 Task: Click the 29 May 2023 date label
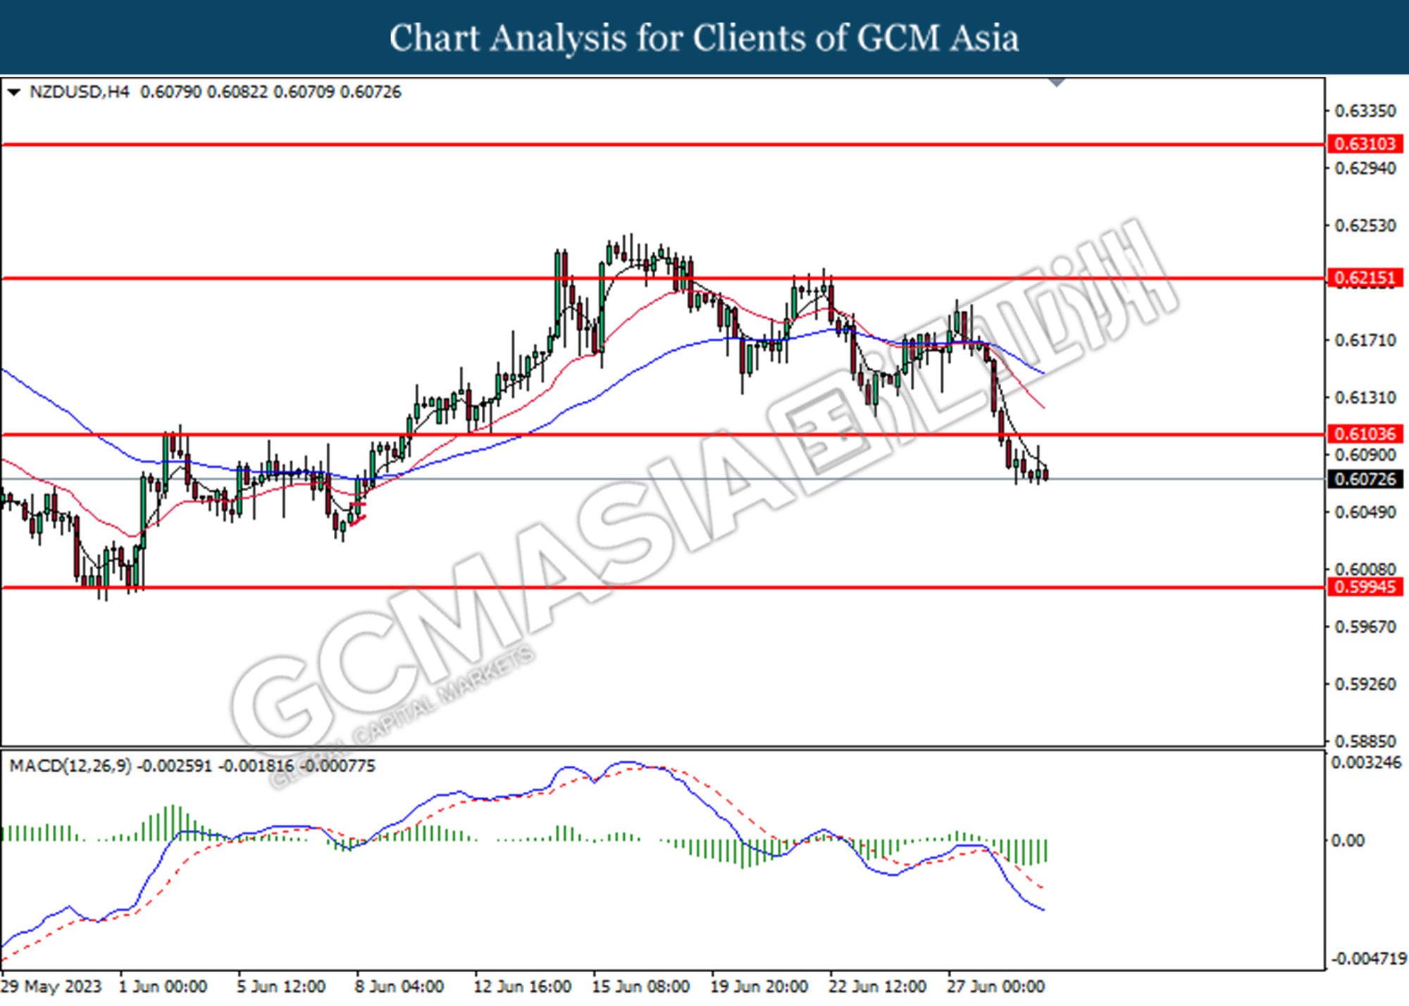coord(52,986)
